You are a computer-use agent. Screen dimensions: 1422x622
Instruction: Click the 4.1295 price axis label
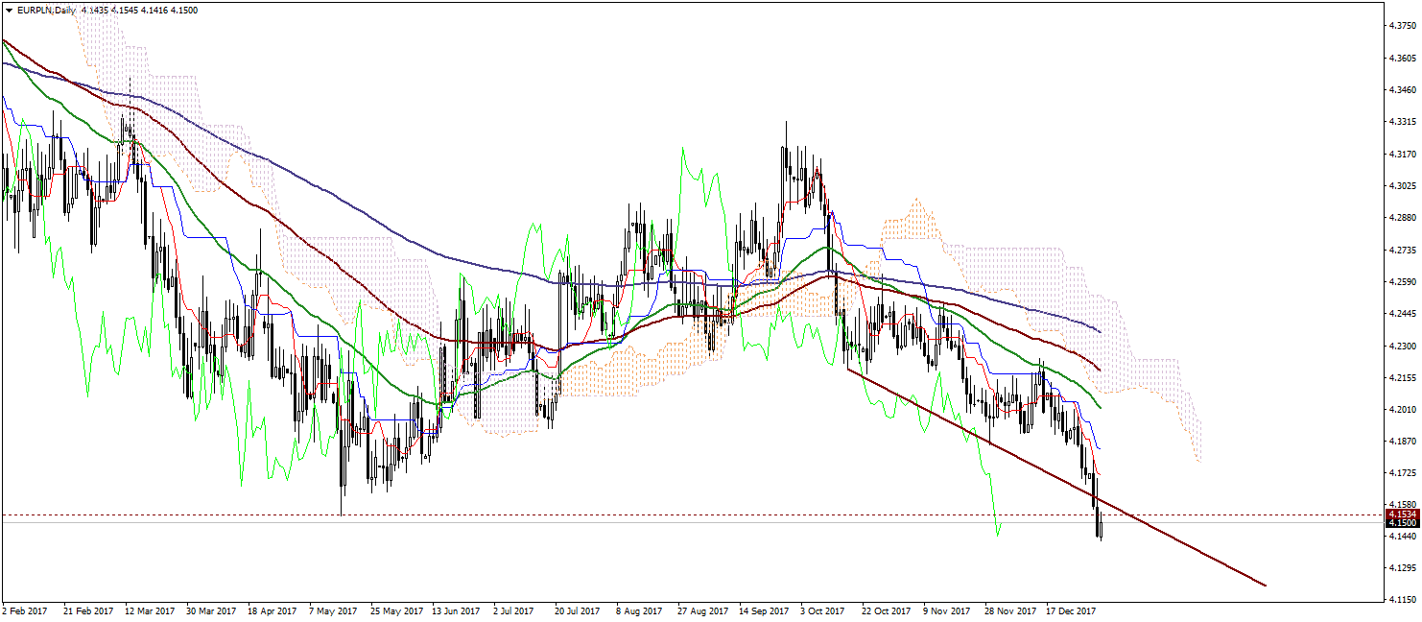[1403, 567]
